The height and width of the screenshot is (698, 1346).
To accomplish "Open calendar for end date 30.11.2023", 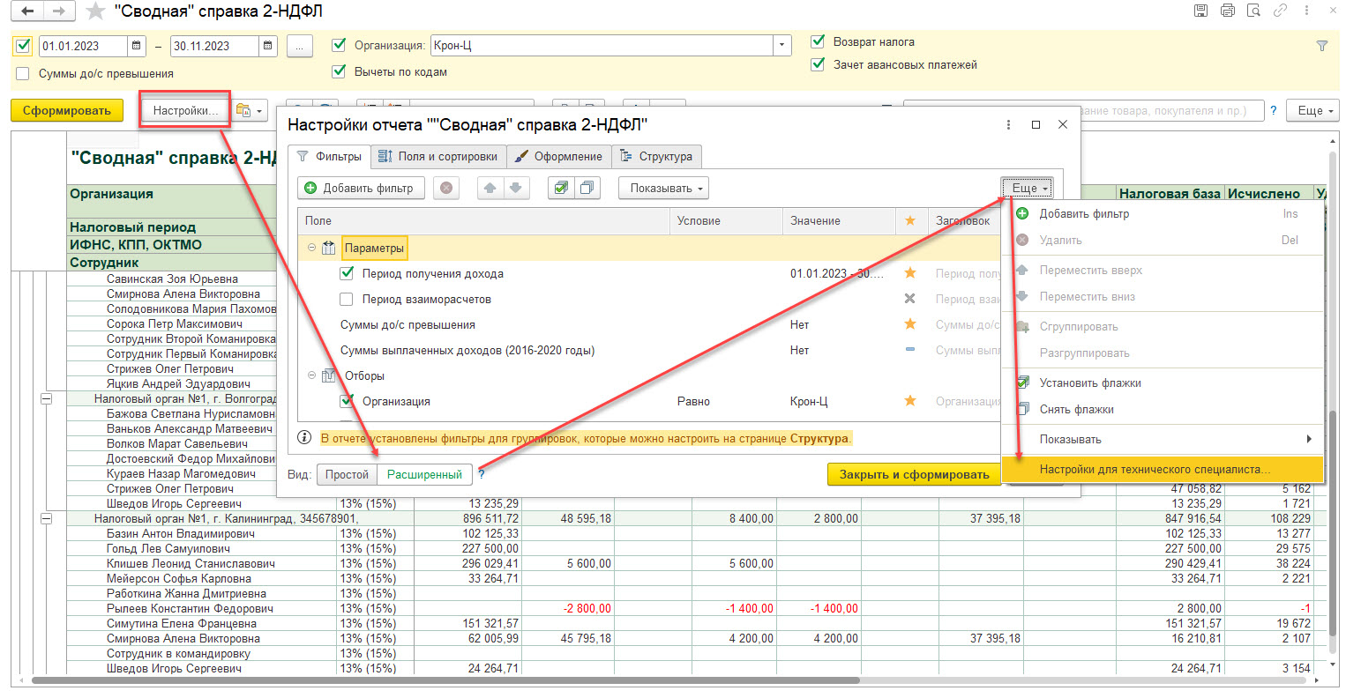I will (x=268, y=46).
